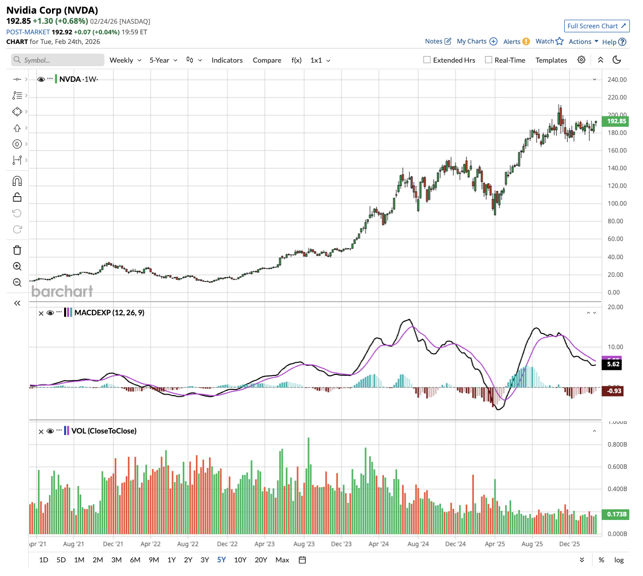The width and height of the screenshot is (643, 576).
Task: Collapse the toolbar with double chevron
Action: (x=601, y=60)
